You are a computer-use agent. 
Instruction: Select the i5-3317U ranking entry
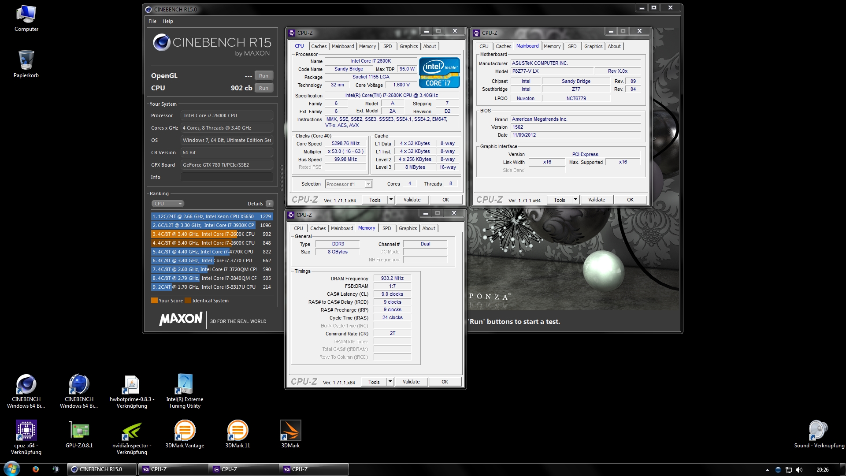(x=212, y=287)
